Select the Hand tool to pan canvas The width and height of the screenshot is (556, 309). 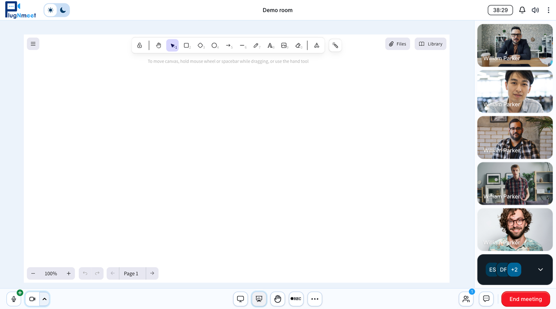pos(158,45)
